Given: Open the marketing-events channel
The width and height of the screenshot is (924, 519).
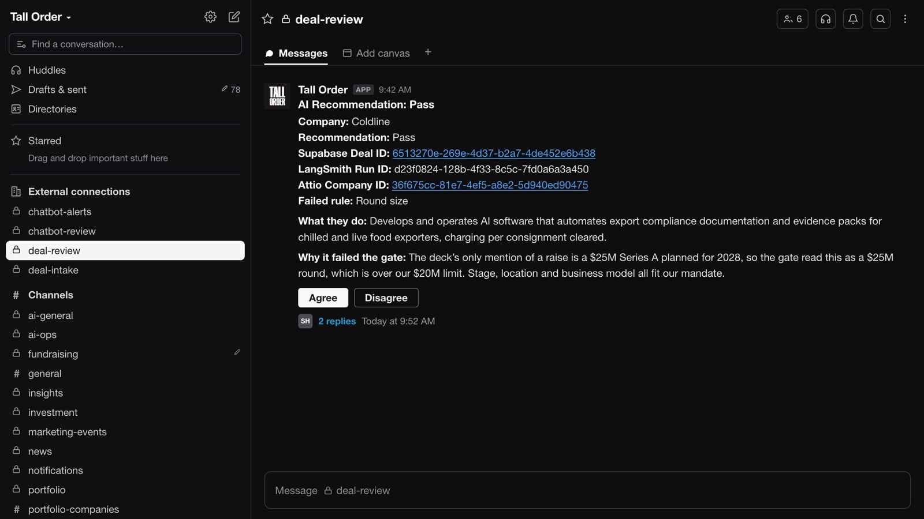Looking at the screenshot, I should click(x=125, y=432).
